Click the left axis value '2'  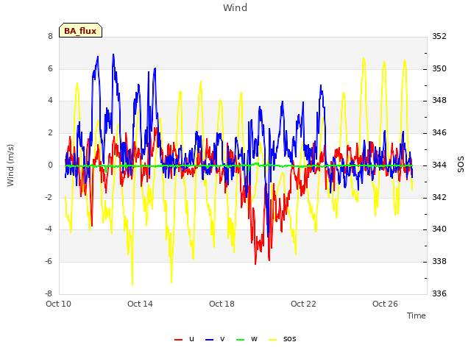coord(50,132)
